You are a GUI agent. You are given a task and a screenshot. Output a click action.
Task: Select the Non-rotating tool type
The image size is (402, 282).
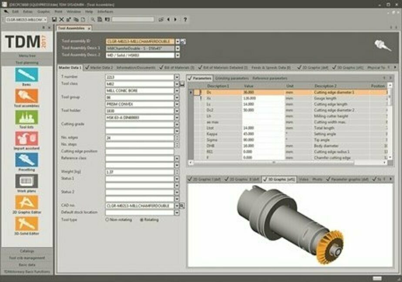click(x=107, y=220)
